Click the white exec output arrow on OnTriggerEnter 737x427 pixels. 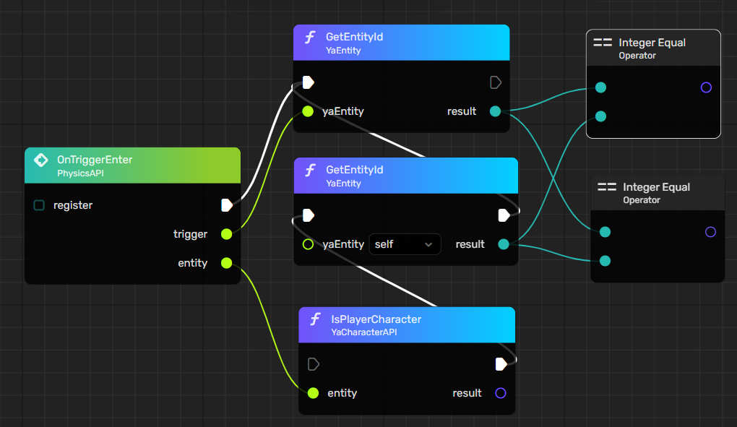(x=226, y=205)
